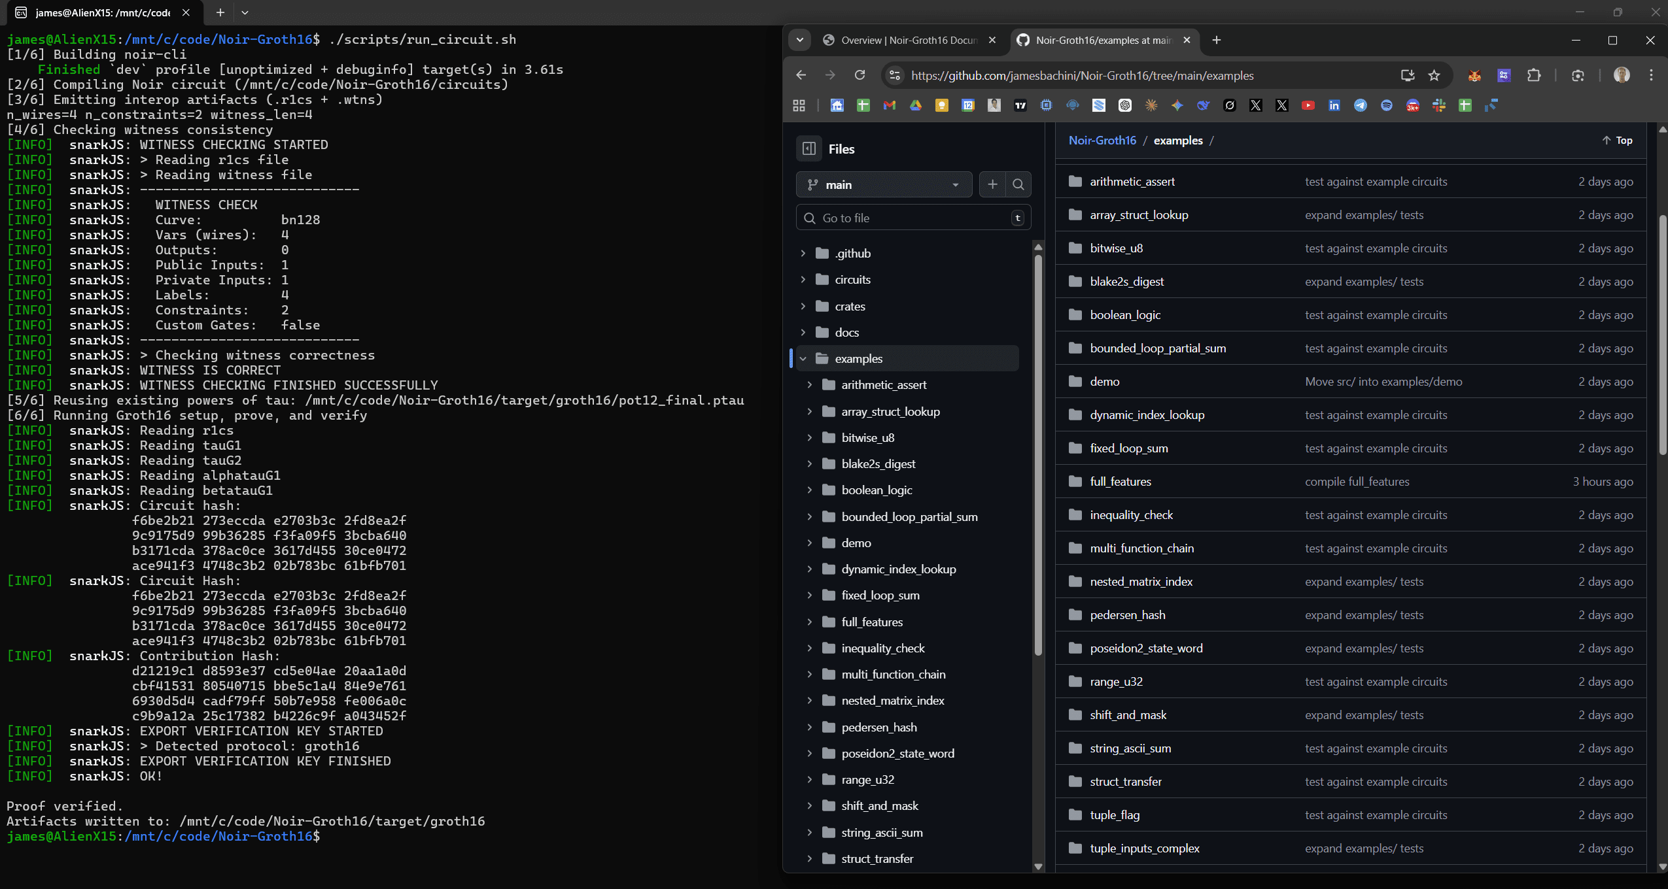The height and width of the screenshot is (889, 1668).
Task: Expand the circuits folder in tree
Action: point(803,280)
